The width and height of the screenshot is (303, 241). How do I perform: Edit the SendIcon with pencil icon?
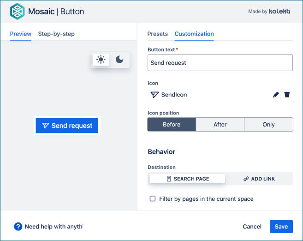[x=276, y=95]
